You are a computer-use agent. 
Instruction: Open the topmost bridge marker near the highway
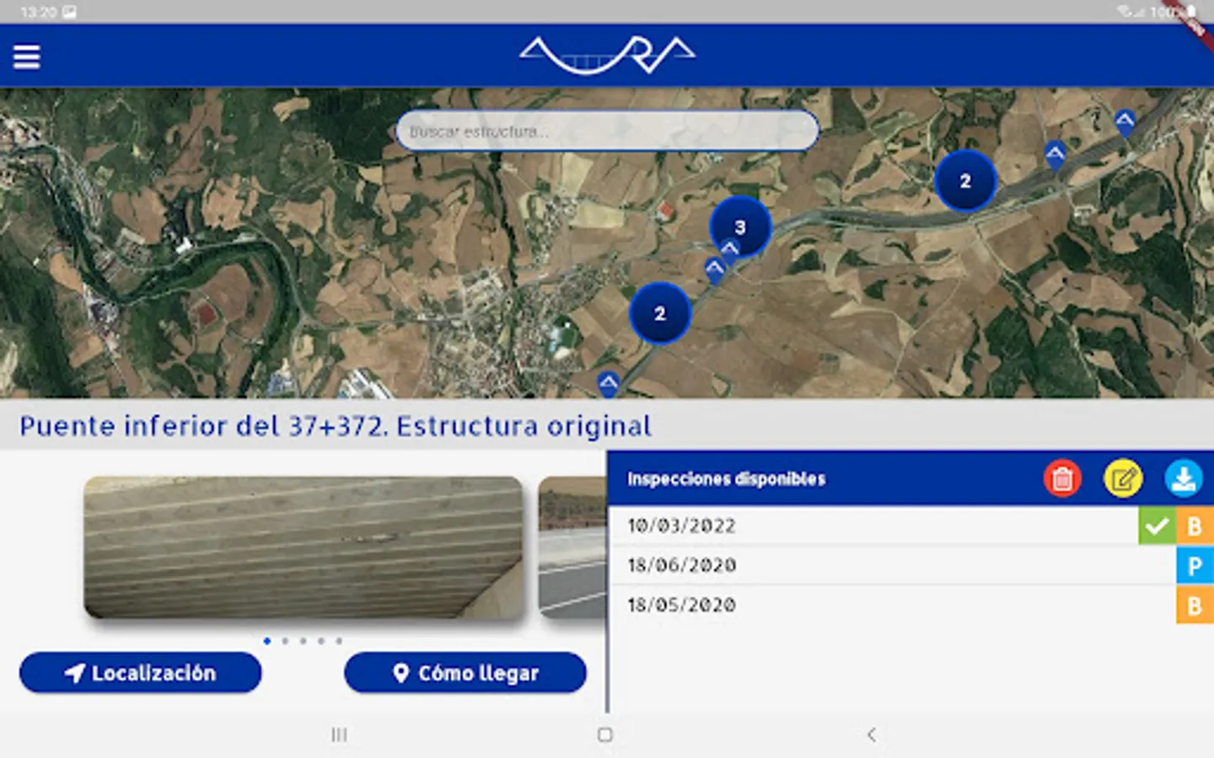1123,120
